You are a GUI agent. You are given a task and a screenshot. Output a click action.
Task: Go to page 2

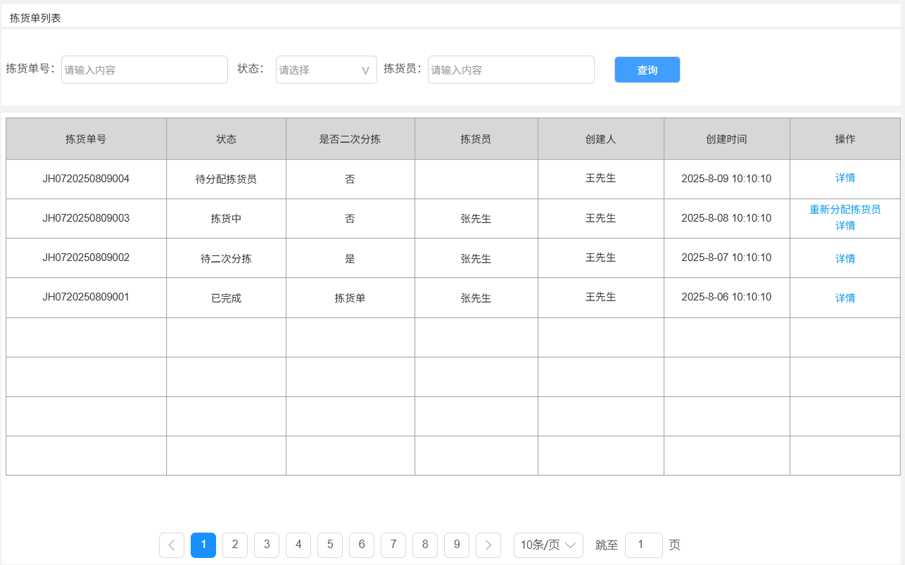235,545
